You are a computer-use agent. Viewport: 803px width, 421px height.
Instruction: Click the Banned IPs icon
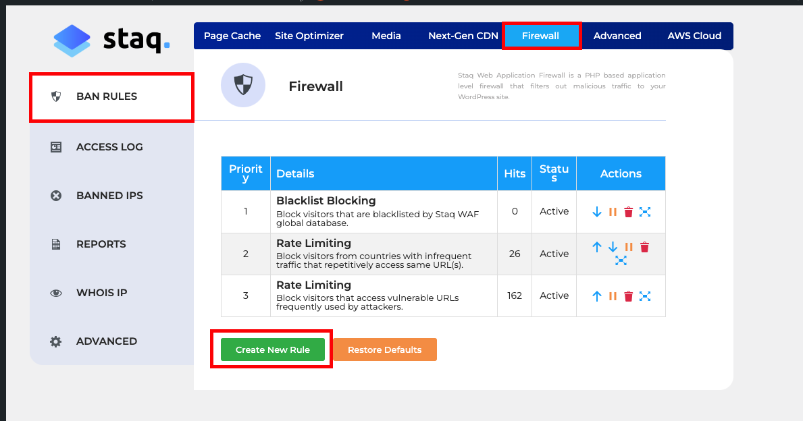[x=56, y=195]
